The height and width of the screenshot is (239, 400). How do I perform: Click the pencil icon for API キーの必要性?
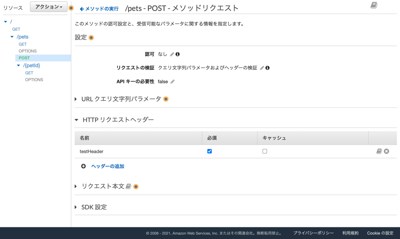coord(172,82)
